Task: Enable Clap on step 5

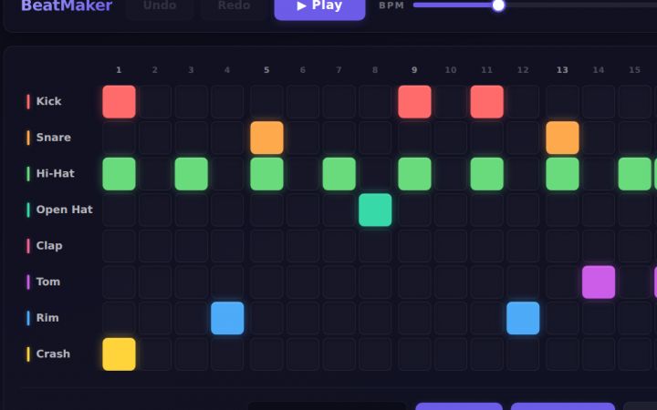Action: coord(266,246)
